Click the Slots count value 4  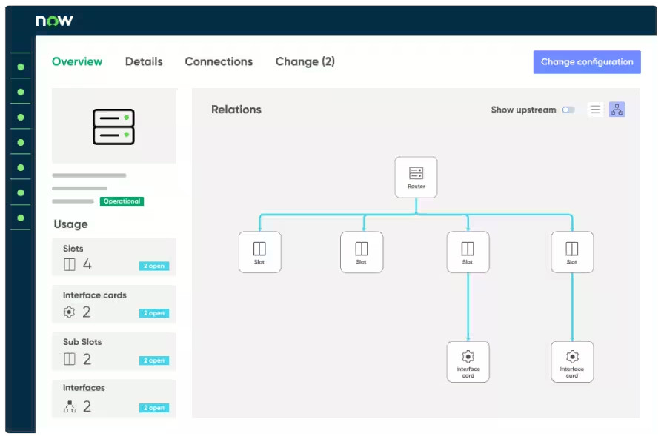point(87,265)
